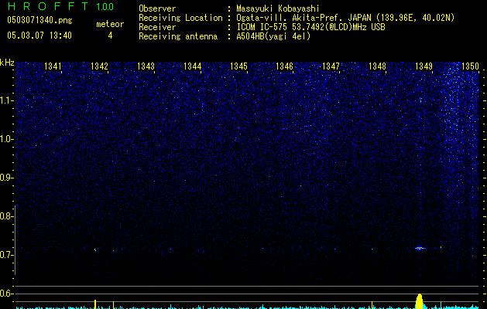Click the yellow detection spike at 1342
Viewport: 487px width, 309px height.
point(95,304)
